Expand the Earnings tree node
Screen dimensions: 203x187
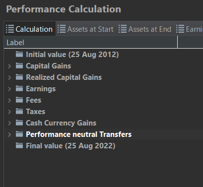[x=9, y=89]
